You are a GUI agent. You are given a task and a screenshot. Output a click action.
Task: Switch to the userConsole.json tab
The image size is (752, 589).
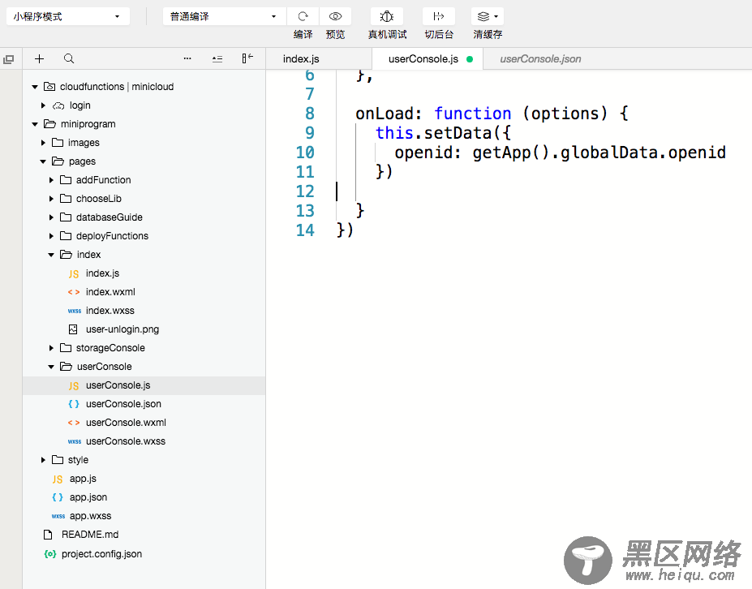540,58
